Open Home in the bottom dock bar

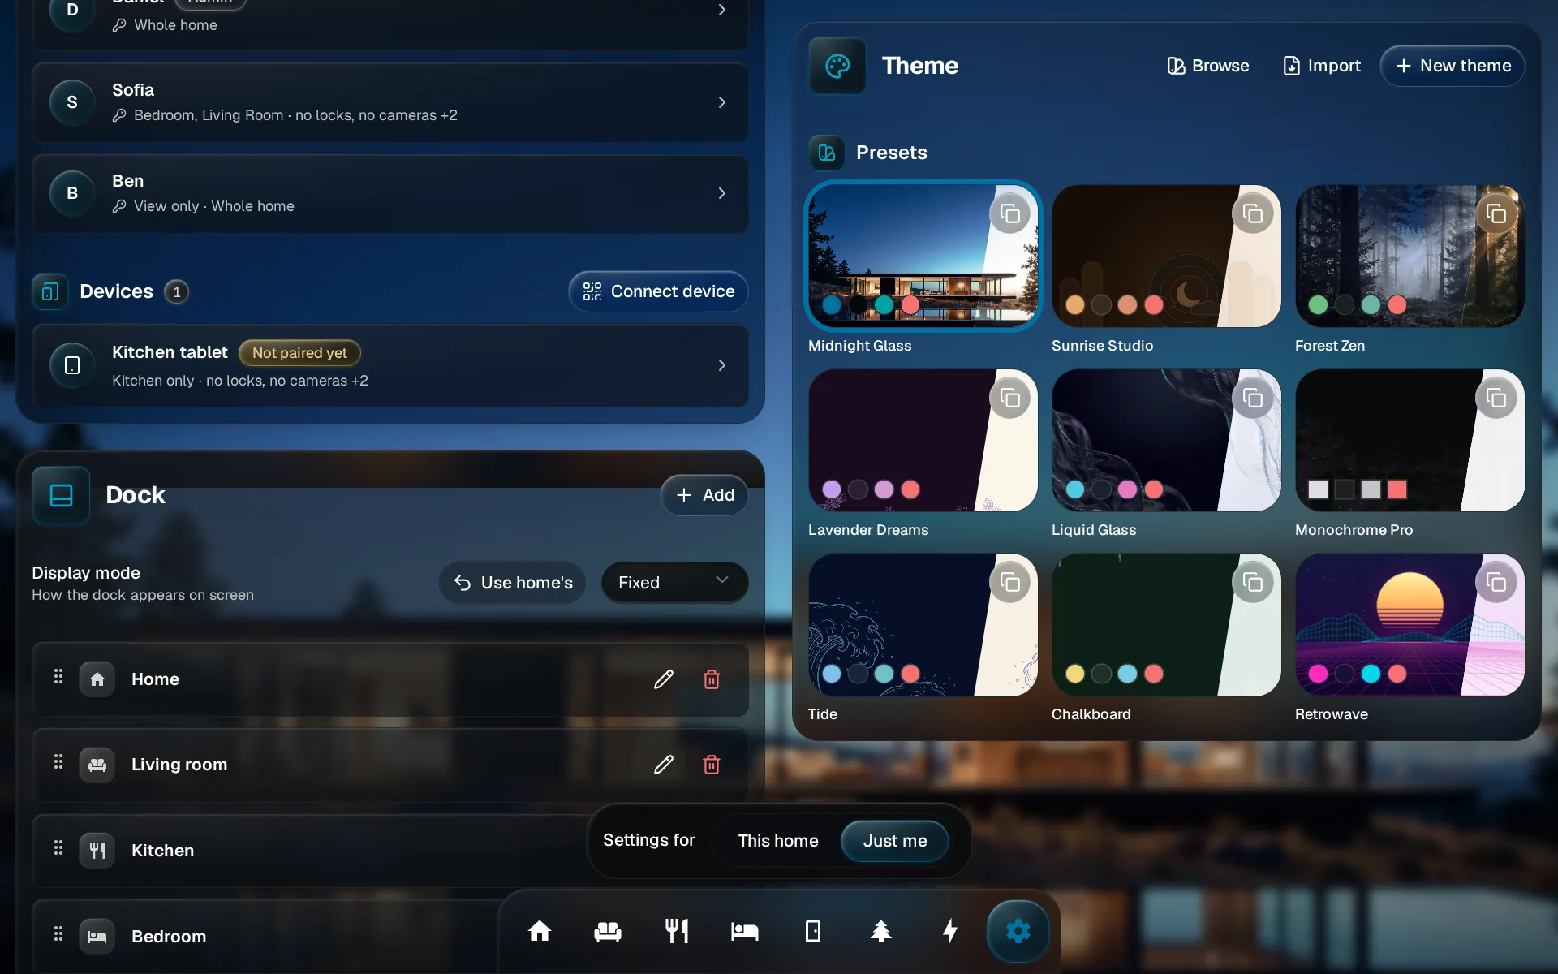540,931
